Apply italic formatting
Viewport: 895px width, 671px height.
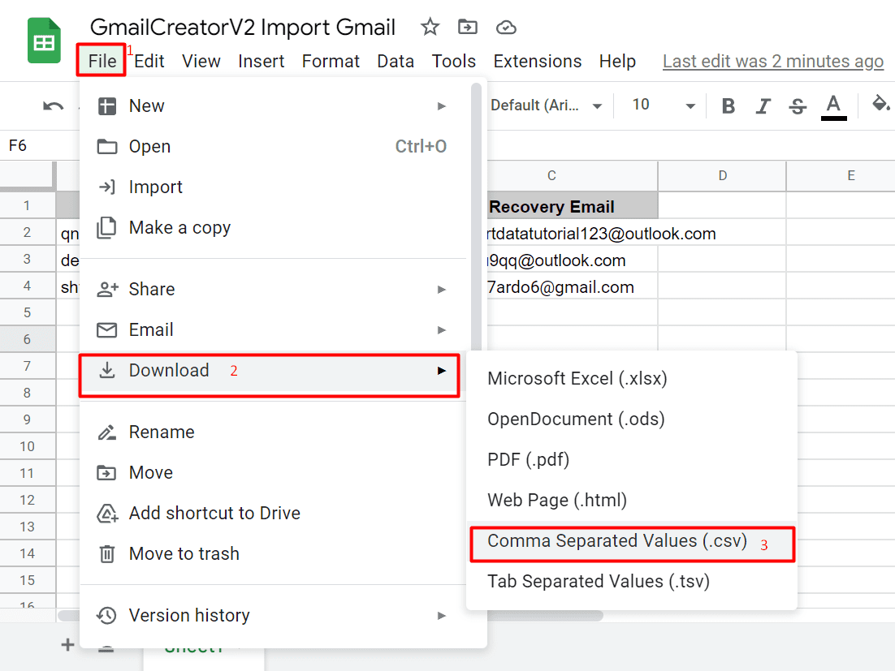[x=763, y=106]
